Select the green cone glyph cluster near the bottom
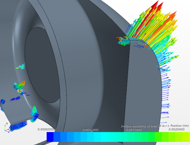Screen dimensions: 190x145 point(34,114)
